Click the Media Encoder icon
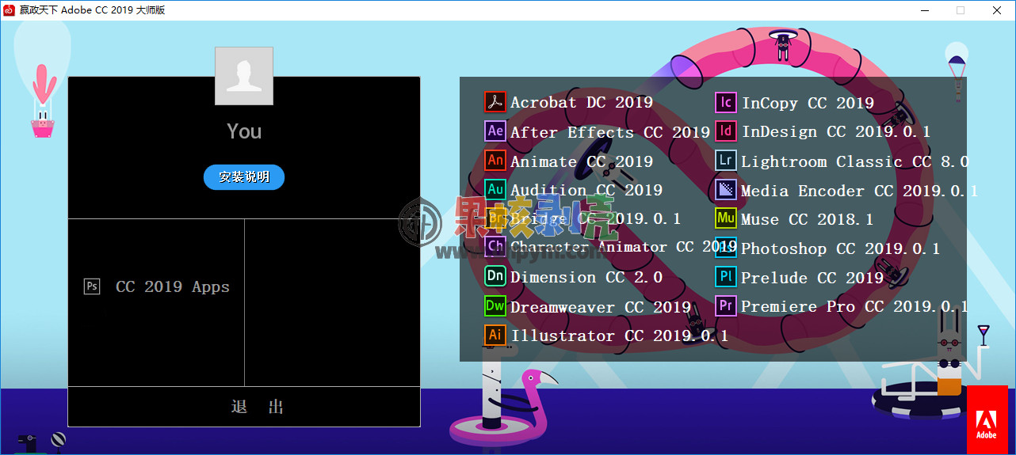This screenshot has width=1016, height=455. pyautogui.click(x=726, y=189)
